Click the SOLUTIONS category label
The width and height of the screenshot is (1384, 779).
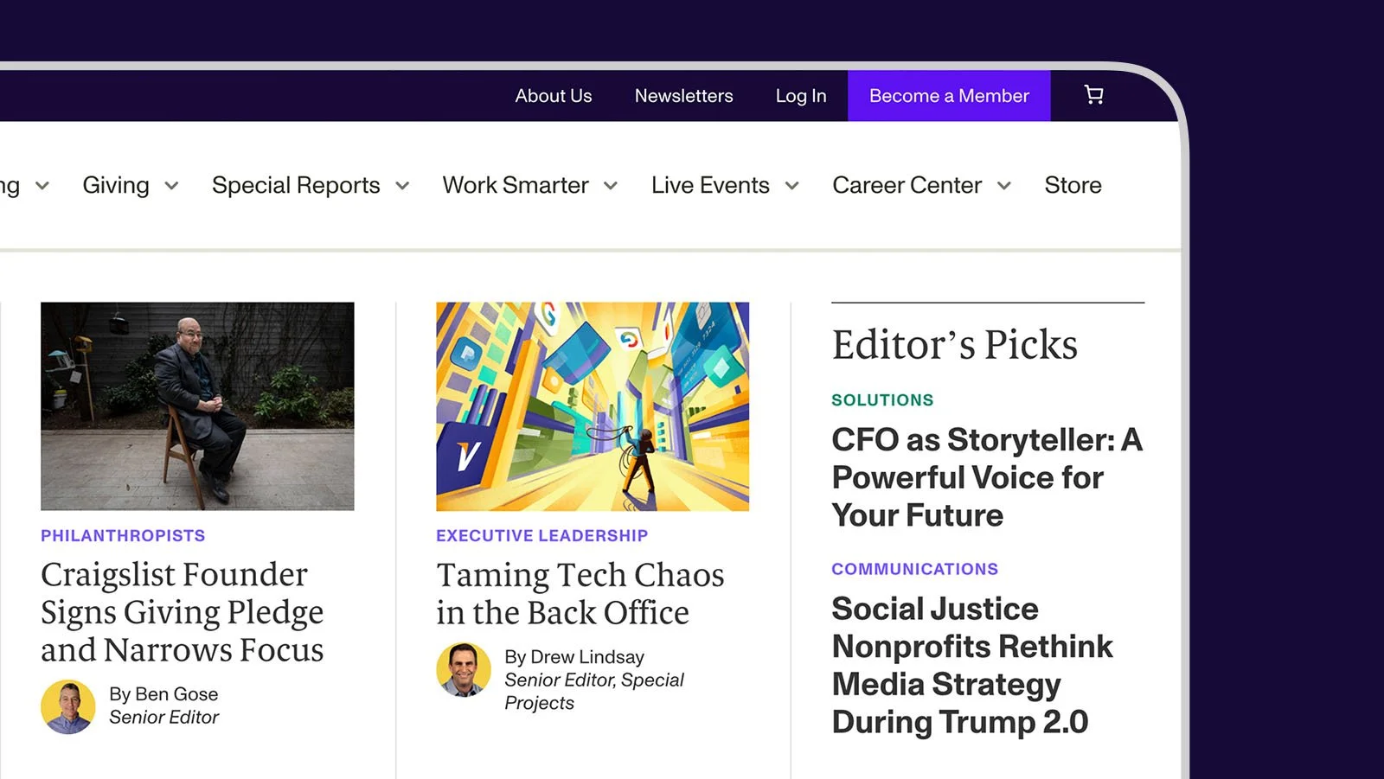[x=882, y=400]
